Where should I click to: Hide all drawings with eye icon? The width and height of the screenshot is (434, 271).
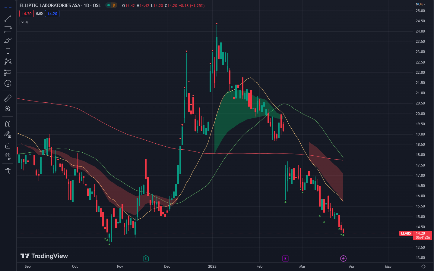(8, 156)
